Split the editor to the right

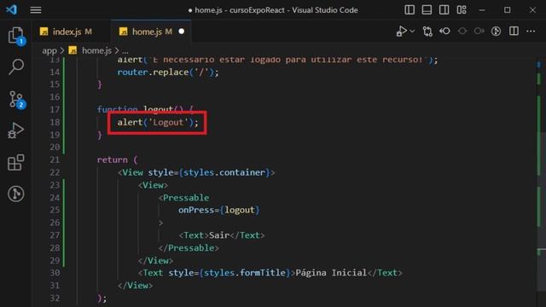pos(514,32)
